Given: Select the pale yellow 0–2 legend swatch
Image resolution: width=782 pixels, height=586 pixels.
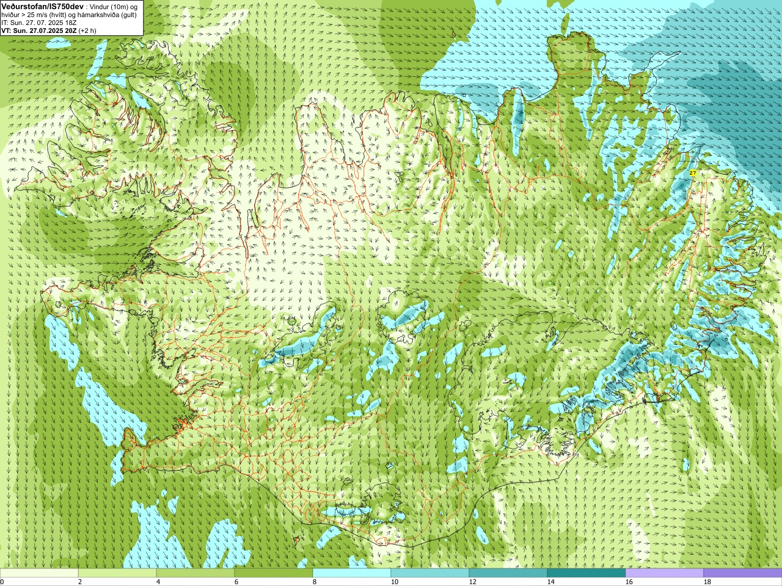Looking at the screenshot, I should [x=39, y=573].
